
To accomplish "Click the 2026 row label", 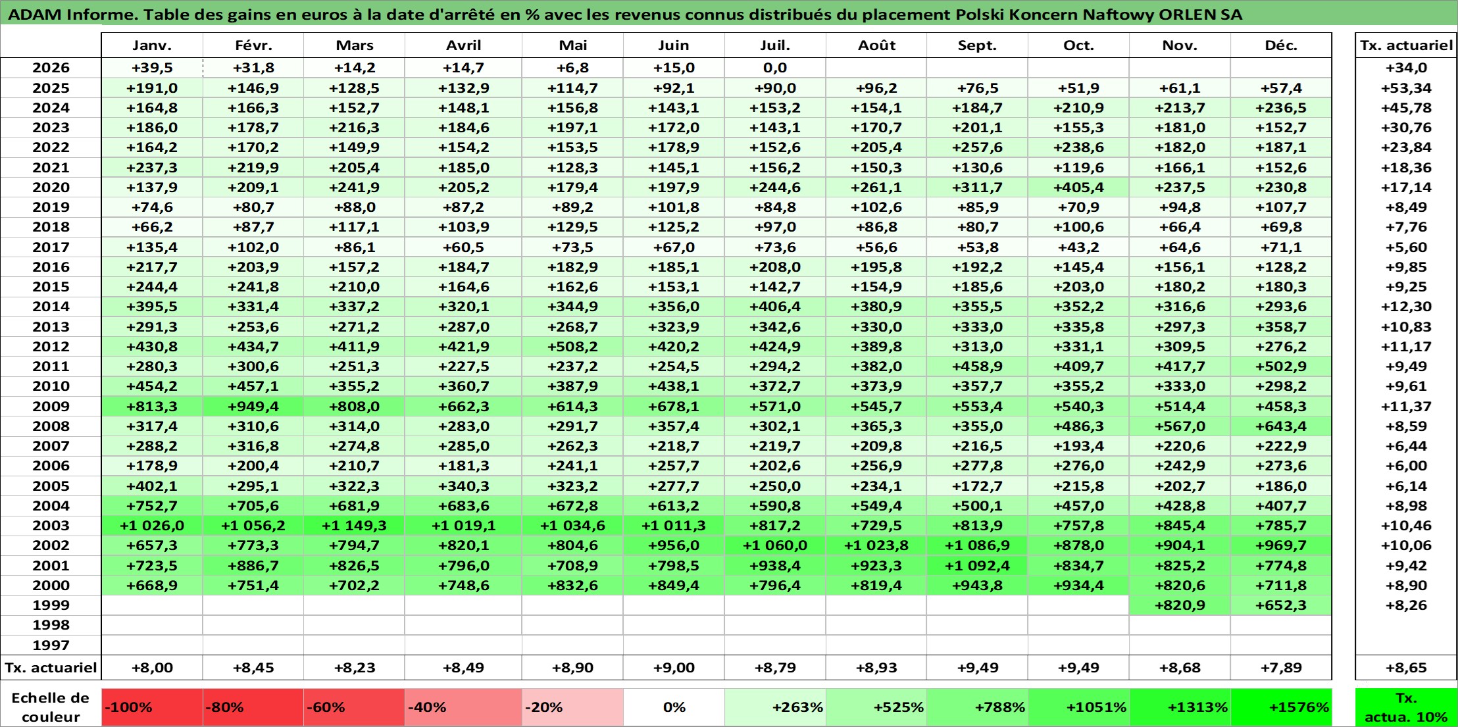I will pyautogui.click(x=51, y=68).
